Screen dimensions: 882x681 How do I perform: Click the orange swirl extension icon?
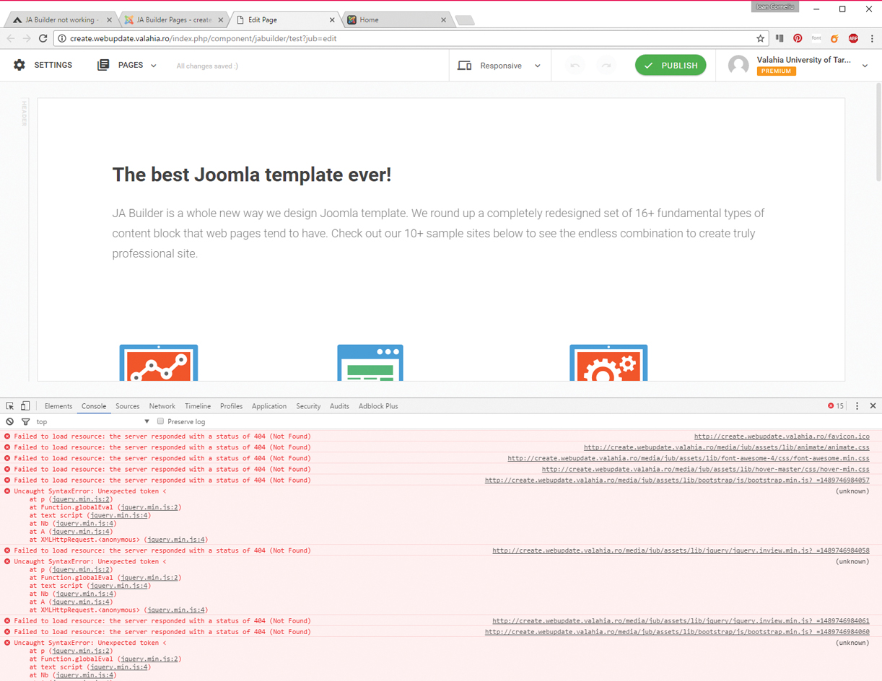835,38
